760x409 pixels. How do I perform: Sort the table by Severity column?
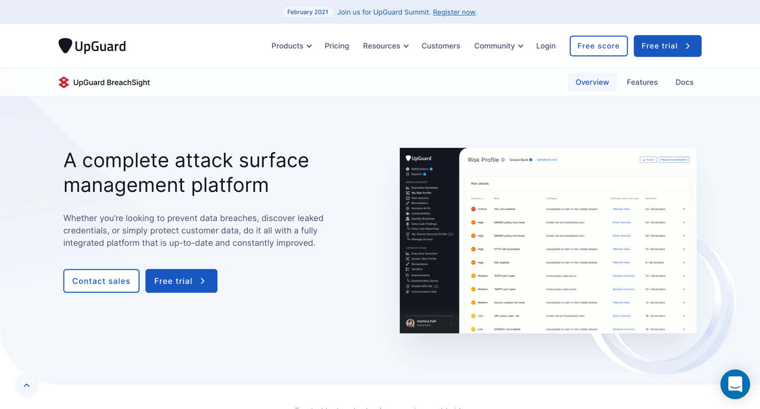[478, 198]
